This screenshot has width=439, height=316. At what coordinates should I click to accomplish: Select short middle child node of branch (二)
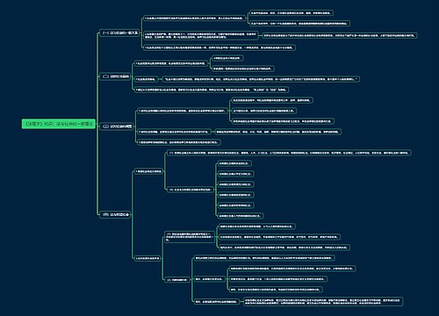[x=146, y=79]
